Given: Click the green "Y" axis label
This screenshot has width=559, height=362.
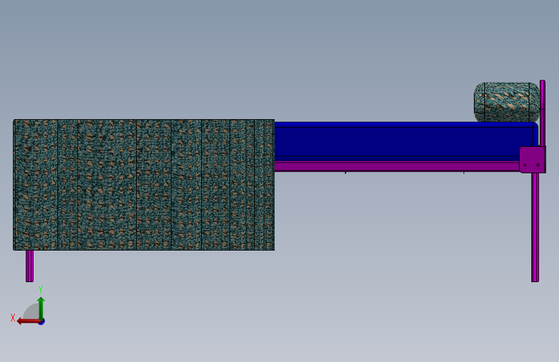Looking at the screenshot, I should 41,290.
